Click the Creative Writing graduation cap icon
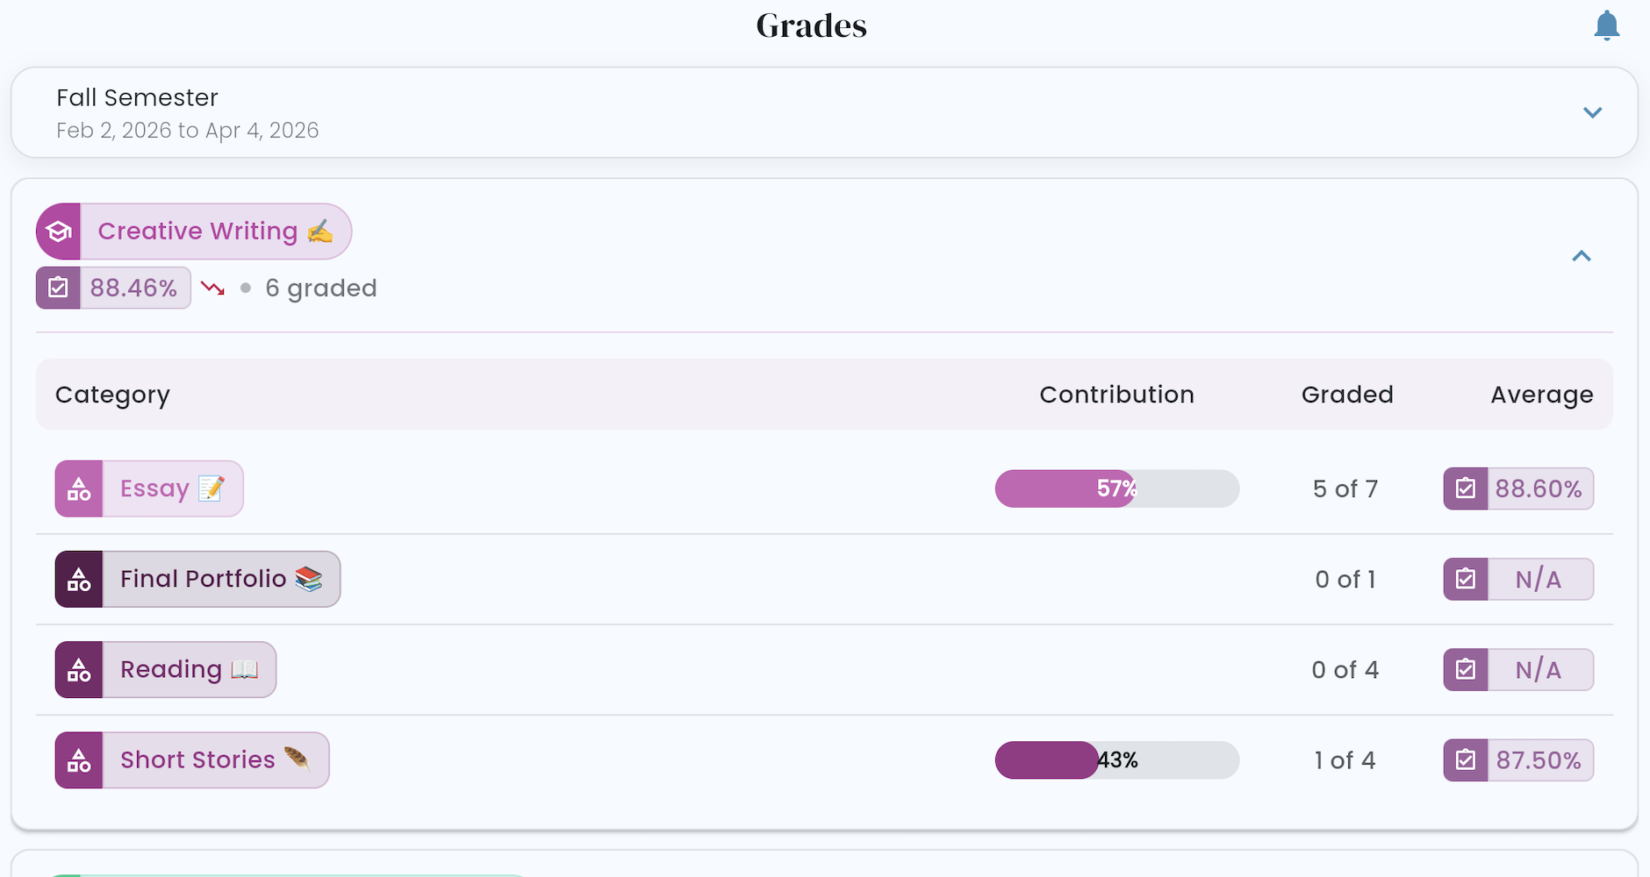This screenshot has height=877, width=1650. pos(59,232)
